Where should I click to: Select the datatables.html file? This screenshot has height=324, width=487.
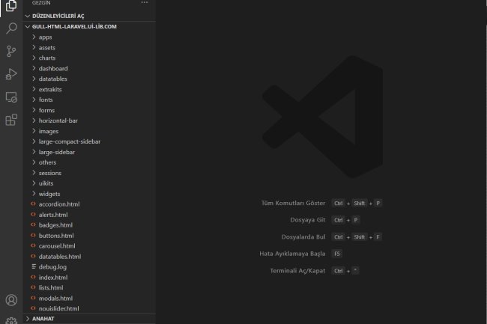(x=59, y=256)
